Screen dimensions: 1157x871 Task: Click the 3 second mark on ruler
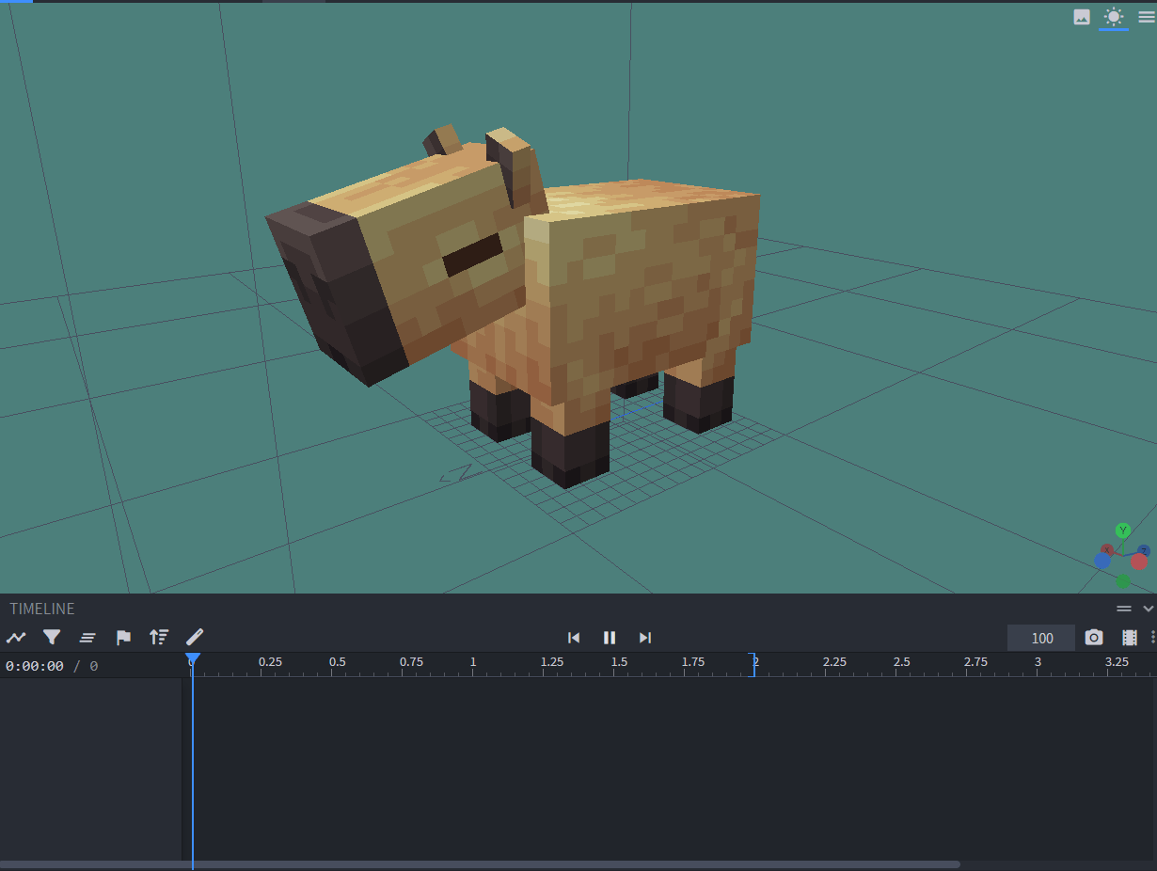pos(1038,662)
